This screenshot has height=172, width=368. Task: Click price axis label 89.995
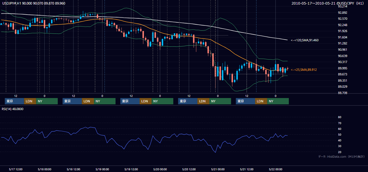click(x=343, y=68)
